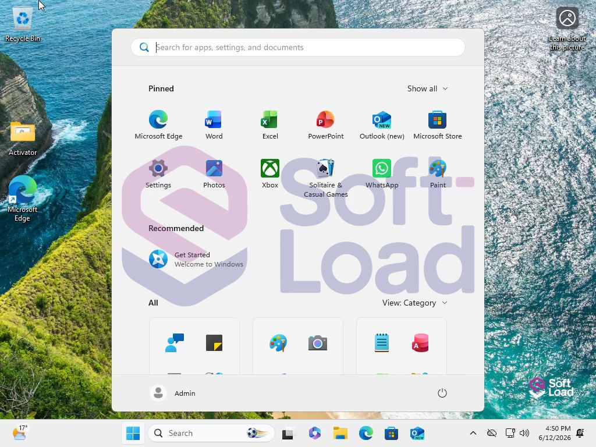596x447 pixels.
Task: Focus the Start menu search box
Action: (298, 47)
